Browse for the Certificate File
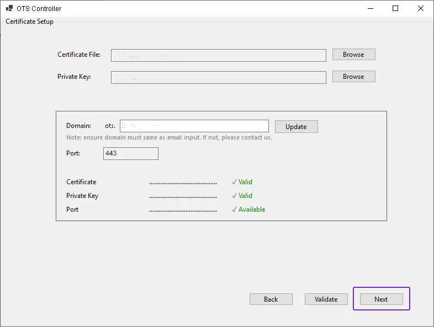434x327 pixels. click(x=353, y=55)
